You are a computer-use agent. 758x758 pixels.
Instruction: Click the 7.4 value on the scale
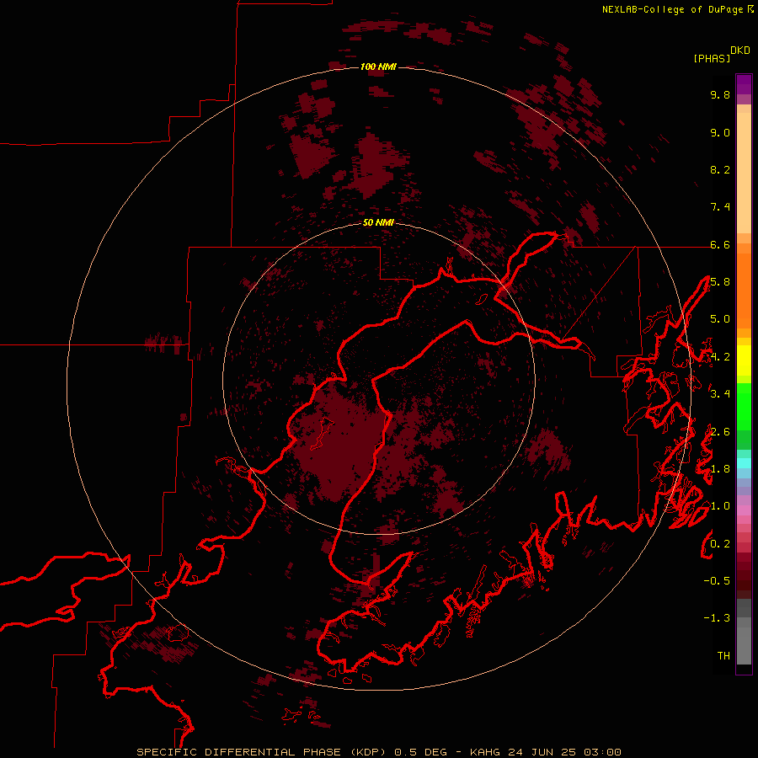[x=720, y=207]
